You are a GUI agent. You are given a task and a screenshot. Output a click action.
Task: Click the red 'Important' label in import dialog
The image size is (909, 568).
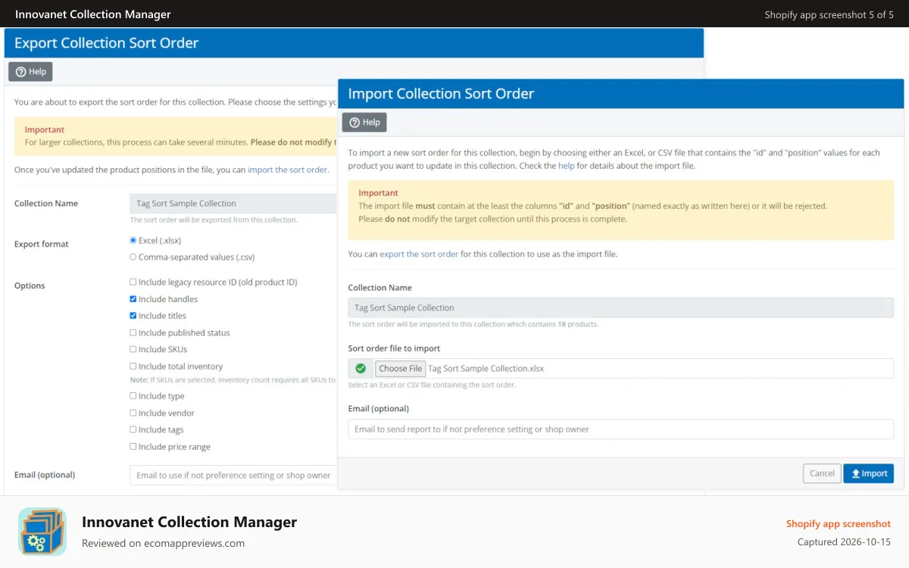coord(378,193)
